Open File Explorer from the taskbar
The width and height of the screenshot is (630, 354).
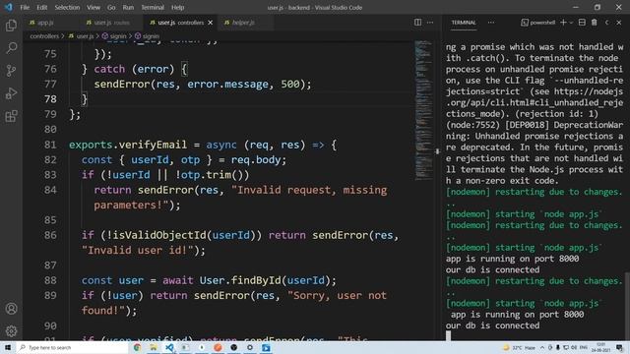pos(154,347)
